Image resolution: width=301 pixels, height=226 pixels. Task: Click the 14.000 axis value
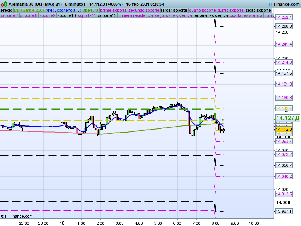(283, 203)
